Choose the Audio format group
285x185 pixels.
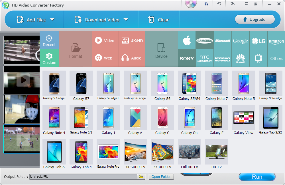[132, 58]
